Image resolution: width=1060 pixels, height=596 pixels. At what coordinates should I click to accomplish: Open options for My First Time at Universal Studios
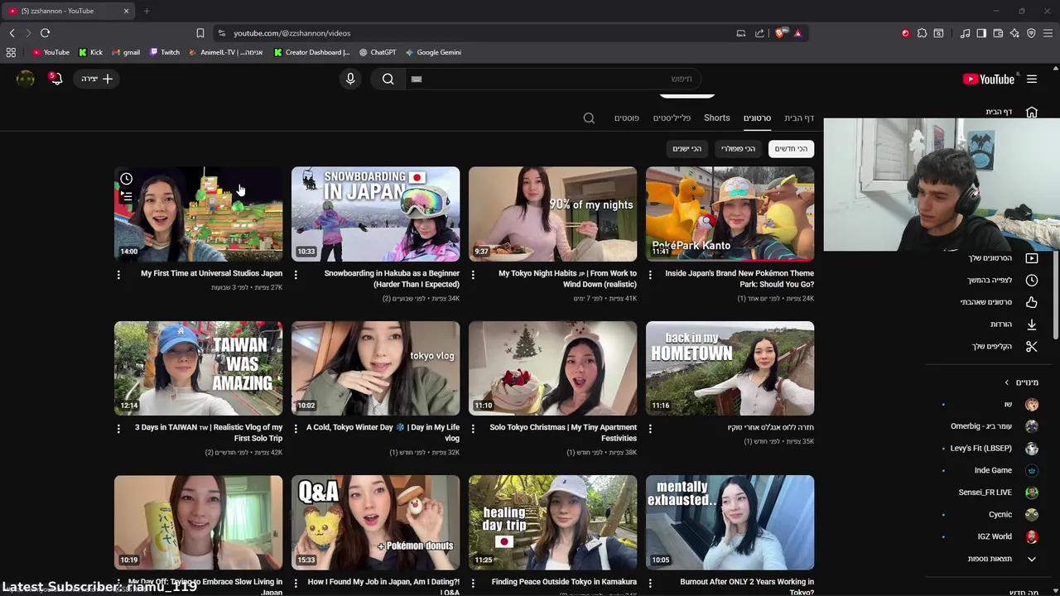pos(118,274)
